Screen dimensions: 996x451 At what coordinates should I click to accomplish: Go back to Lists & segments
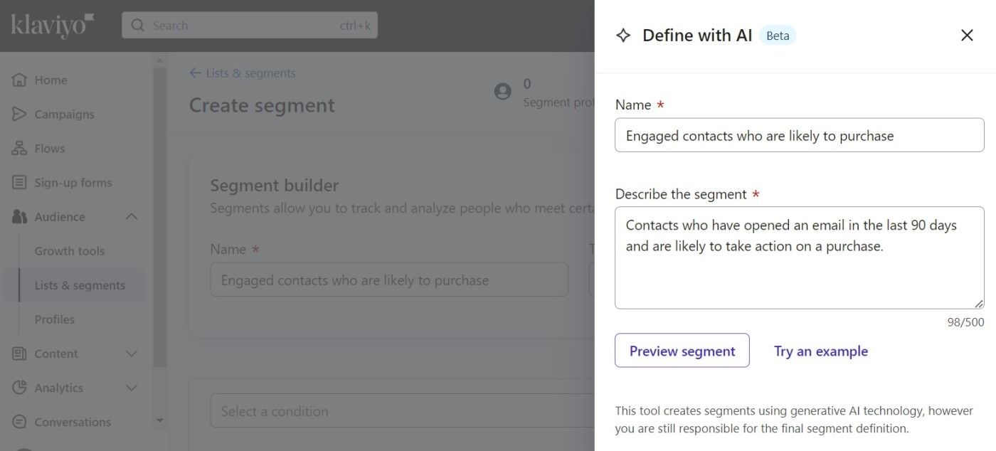click(x=243, y=73)
